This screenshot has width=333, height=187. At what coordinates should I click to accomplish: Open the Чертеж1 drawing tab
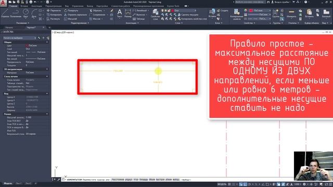tap(31, 28)
